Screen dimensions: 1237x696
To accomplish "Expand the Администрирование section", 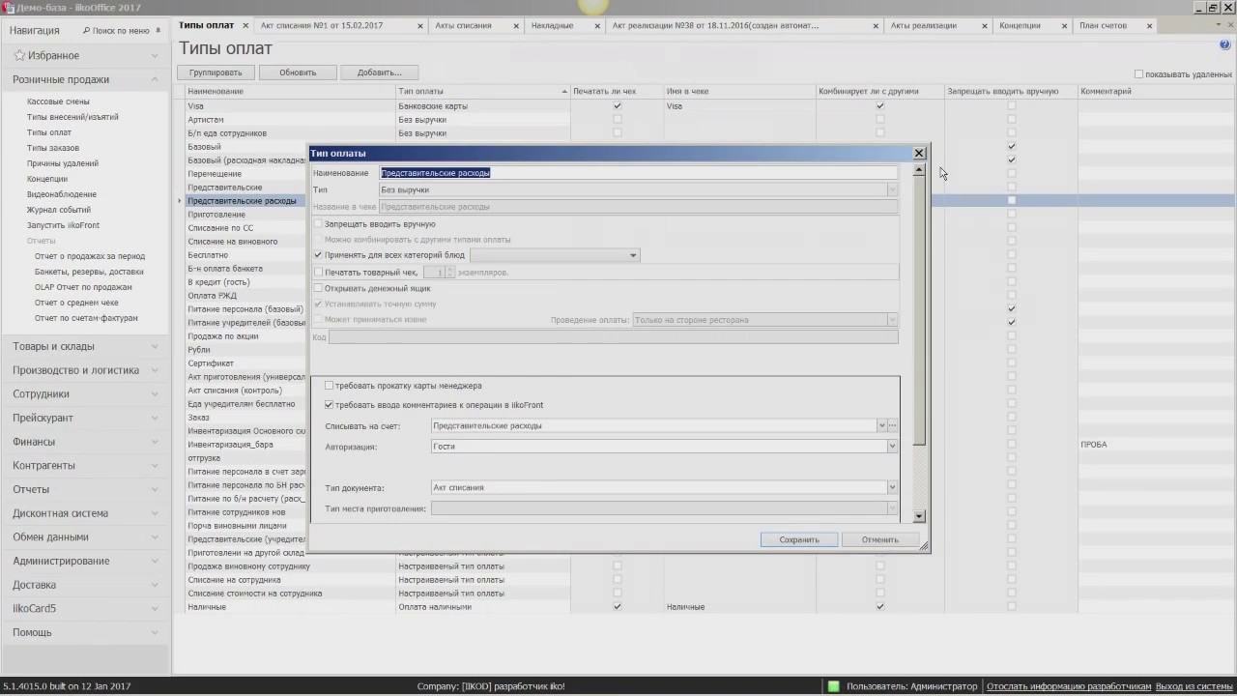I will point(155,561).
